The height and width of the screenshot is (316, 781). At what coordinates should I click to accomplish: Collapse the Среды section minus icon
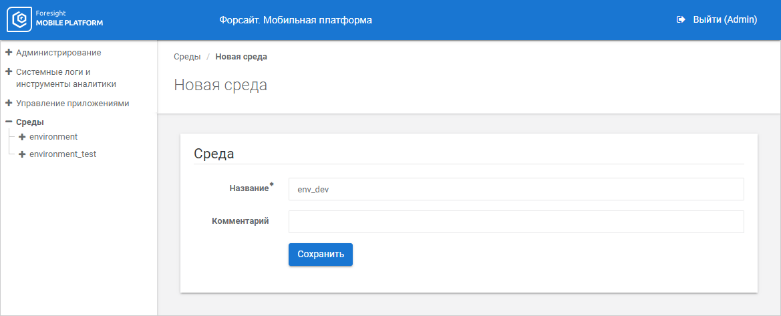click(x=9, y=122)
